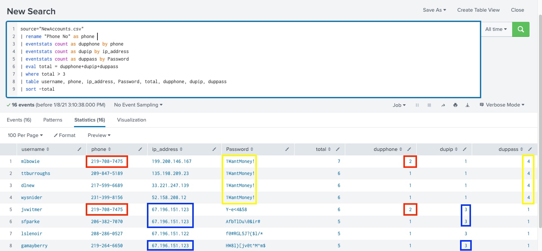Click phone number 217-599-6689

pos(107,186)
